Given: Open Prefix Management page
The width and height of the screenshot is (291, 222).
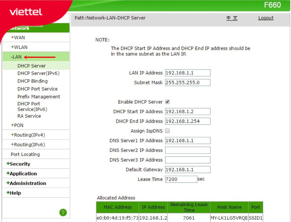Looking at the screenshot, I should [39, 97].
